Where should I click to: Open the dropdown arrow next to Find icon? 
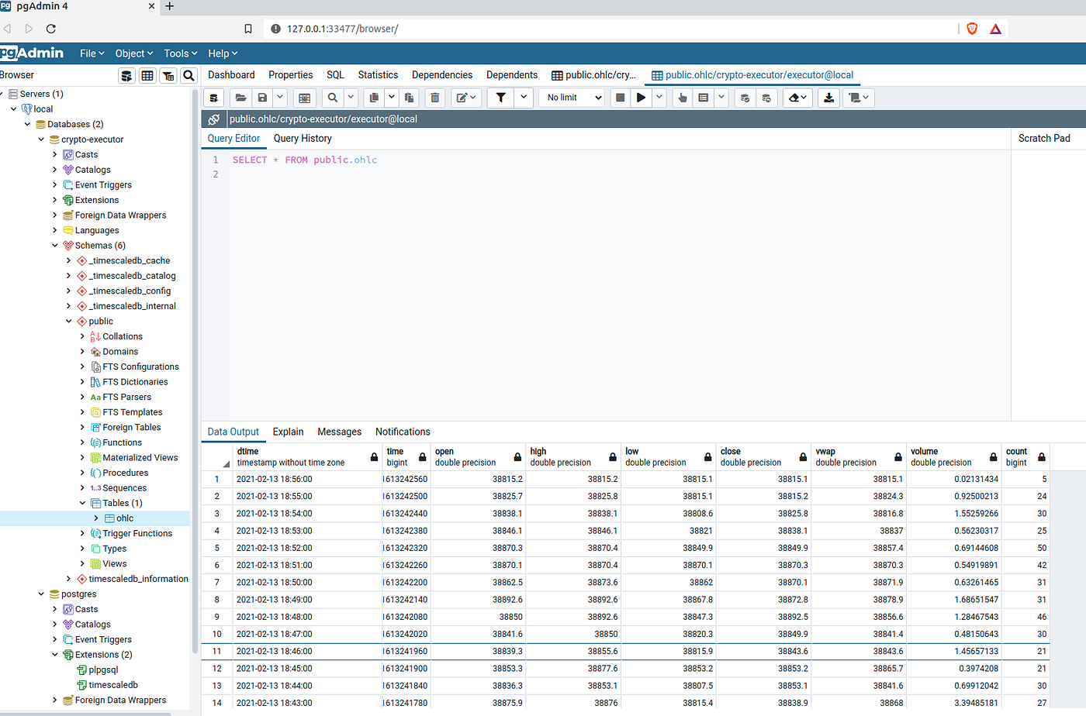click(x=351, y=98)
